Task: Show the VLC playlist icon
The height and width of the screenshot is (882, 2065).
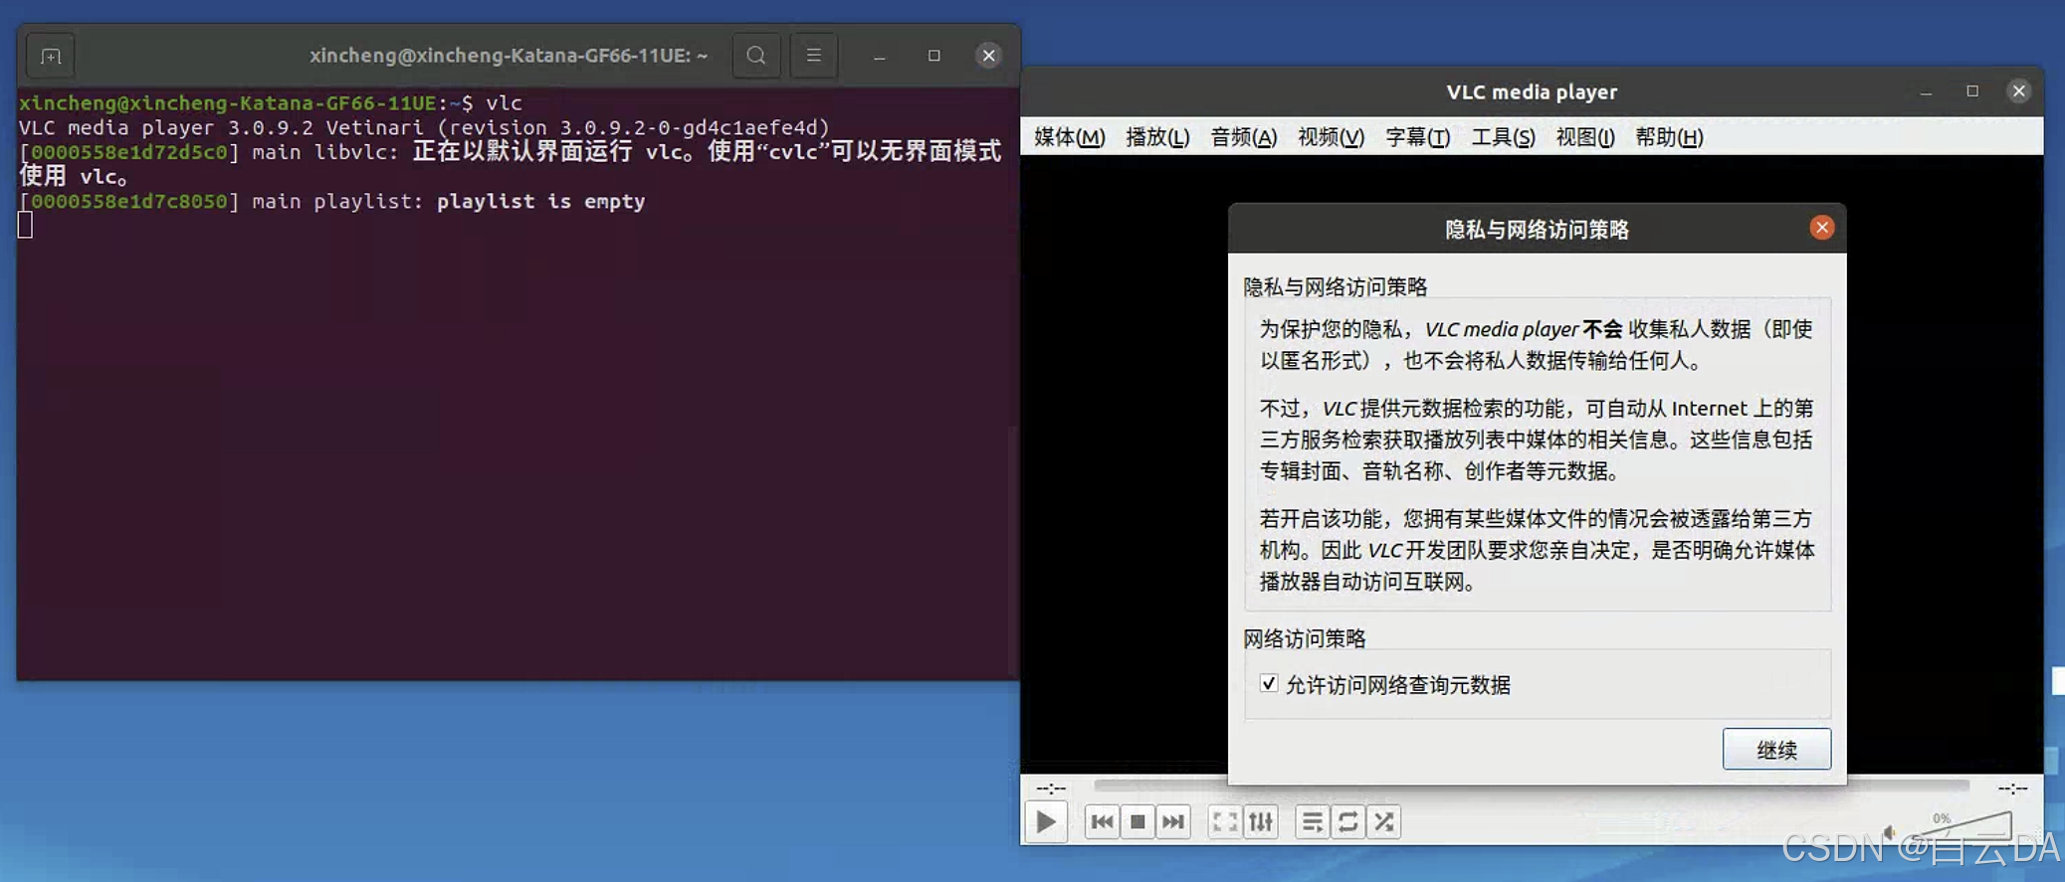Action: [1312, 821]
